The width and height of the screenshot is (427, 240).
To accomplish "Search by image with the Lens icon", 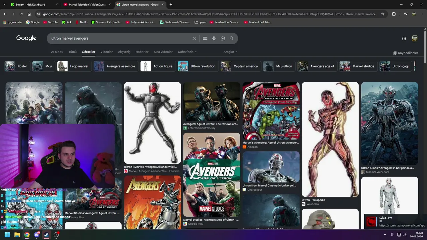I will click(223, 38).
